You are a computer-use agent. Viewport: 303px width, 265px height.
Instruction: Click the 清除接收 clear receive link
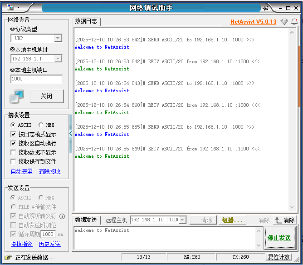pyautogui.click(x=49, y=171)
